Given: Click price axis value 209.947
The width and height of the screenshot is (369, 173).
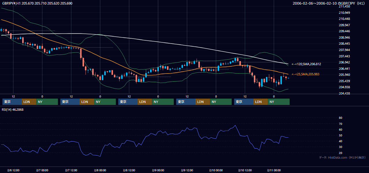Looking at the screenshot, I should click(x=344, y=25).
